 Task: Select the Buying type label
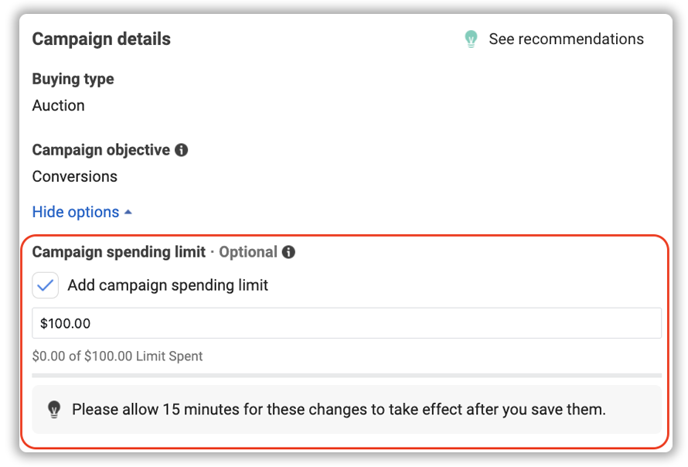(x=73, y=79)
